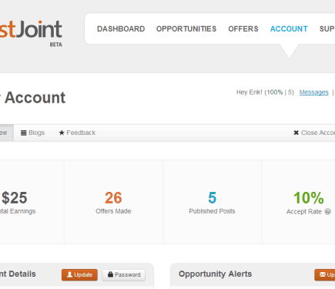Click the PostJoint logo

(31, 29)
